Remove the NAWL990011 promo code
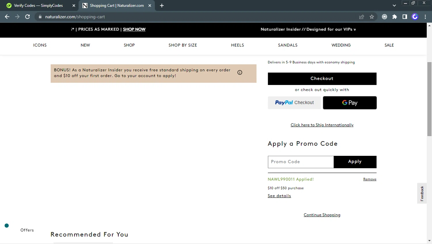The image size is (432, 244). [x=370, y=179]
